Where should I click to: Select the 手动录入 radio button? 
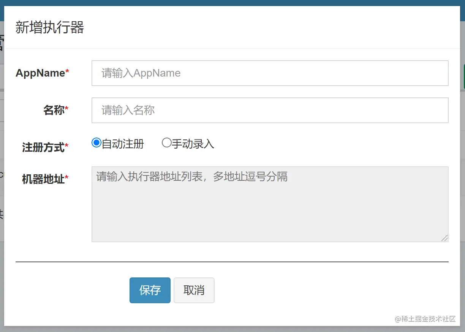click(x=166, y=143)
